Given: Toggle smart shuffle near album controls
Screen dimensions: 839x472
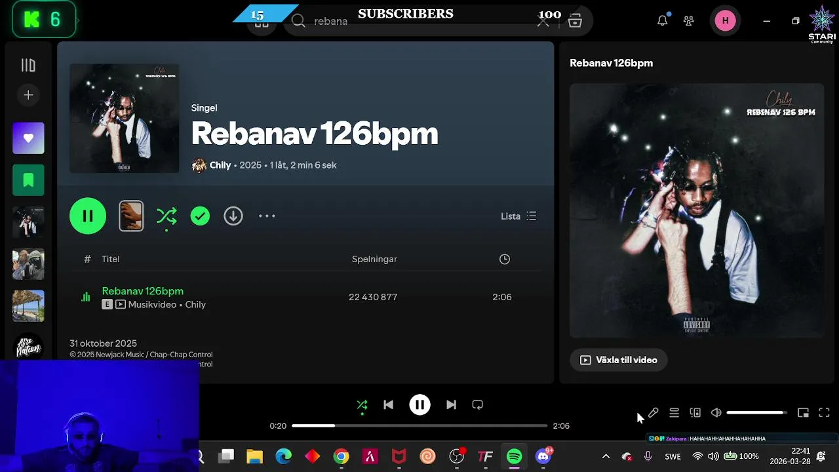Looking at the screenshot, I should coord(166,216).
